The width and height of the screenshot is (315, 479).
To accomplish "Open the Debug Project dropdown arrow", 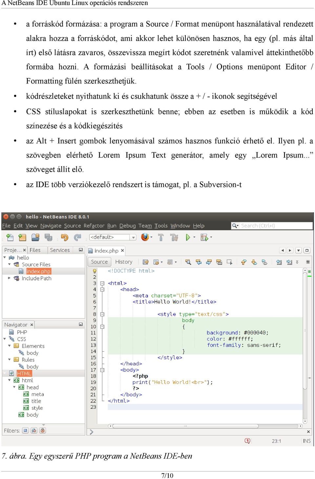I will click(211, 237).
